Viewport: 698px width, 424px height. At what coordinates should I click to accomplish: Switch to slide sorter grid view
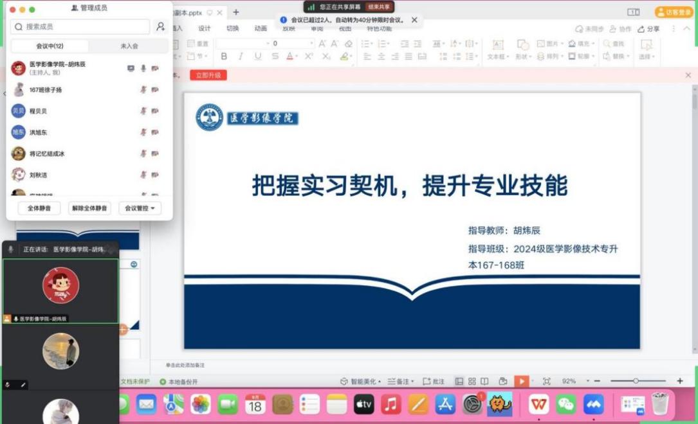coord(472,381)
